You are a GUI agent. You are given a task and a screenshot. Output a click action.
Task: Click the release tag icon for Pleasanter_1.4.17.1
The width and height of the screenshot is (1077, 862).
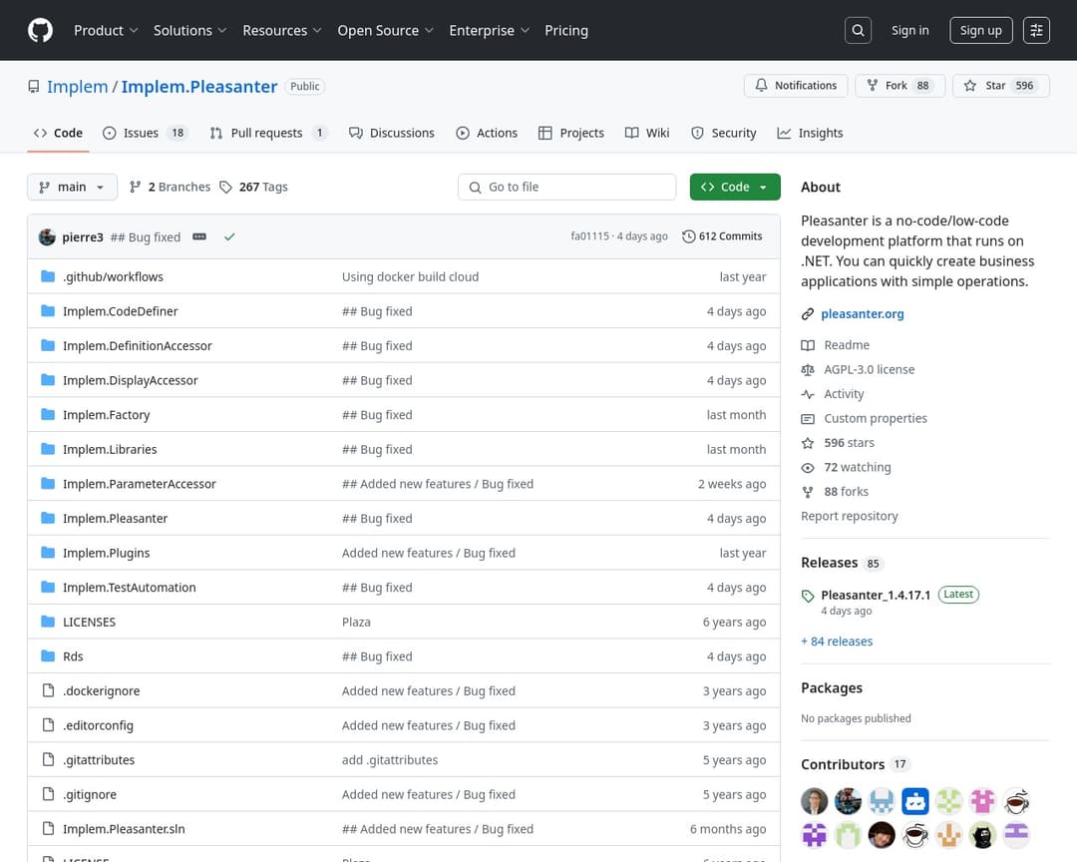(808, 596)
